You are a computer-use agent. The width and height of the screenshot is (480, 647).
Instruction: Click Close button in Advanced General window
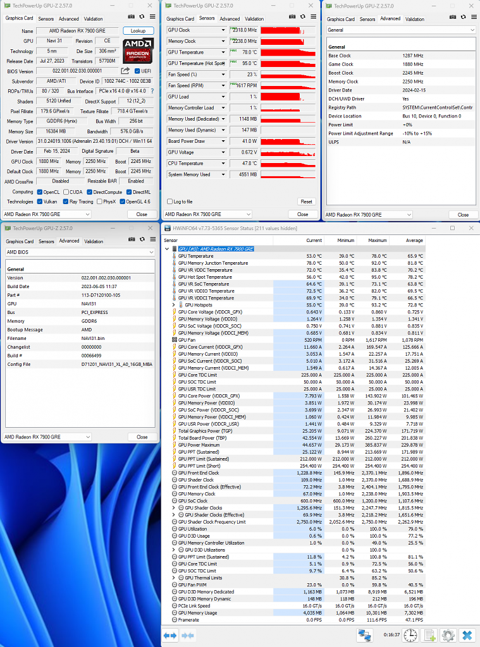pyautogui.click(x=463, y=215)
